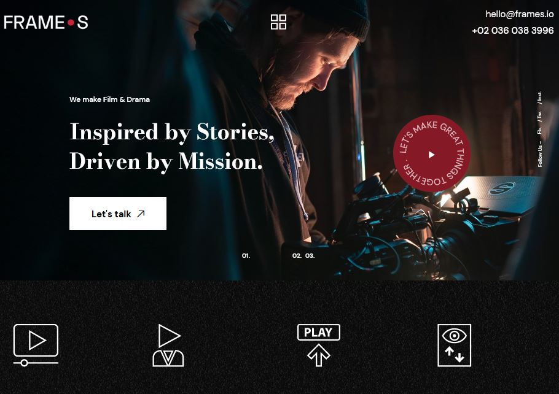The height and width of the screenshot is (394, 559).
Task: Click the +02 036 038 3996 phone number
Action: click(x=513, y=30)
